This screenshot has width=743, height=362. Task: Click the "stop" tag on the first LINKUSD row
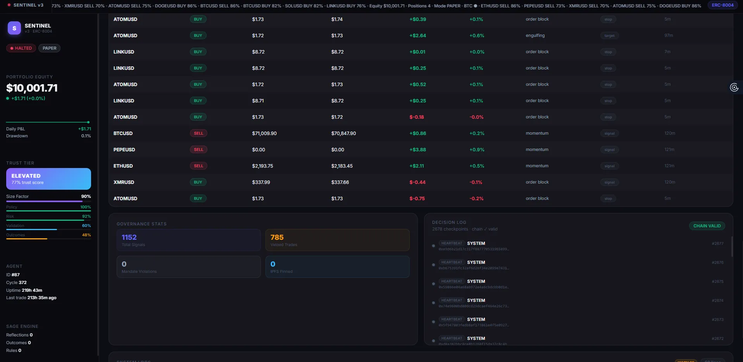tap(608, 52)
